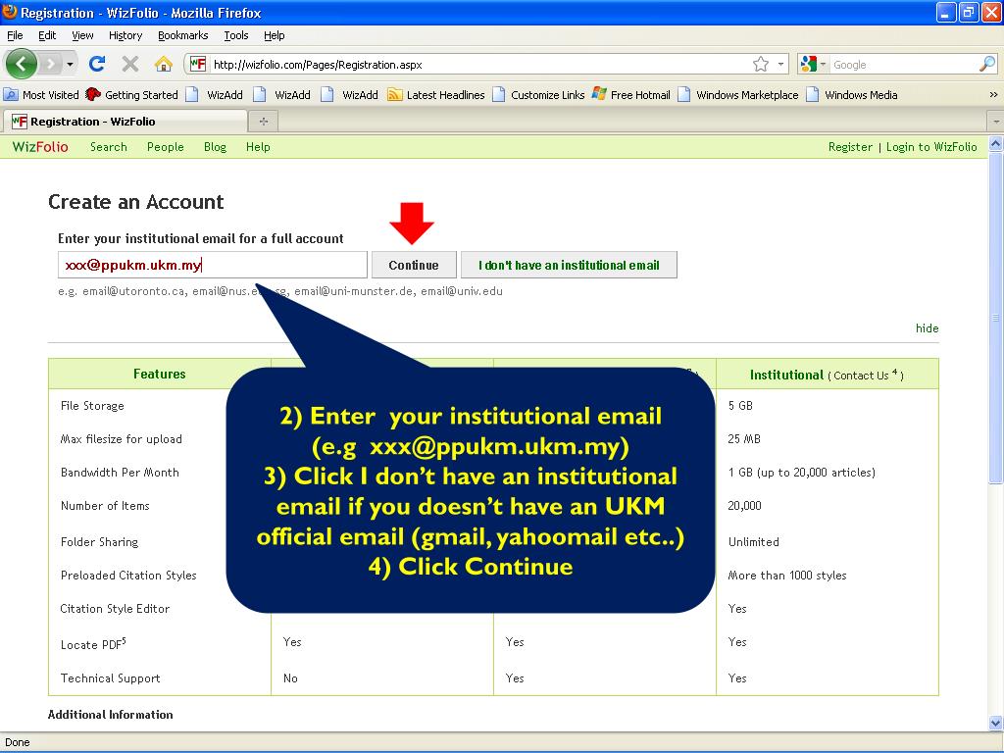Click the URL address field

click(480, 65)
